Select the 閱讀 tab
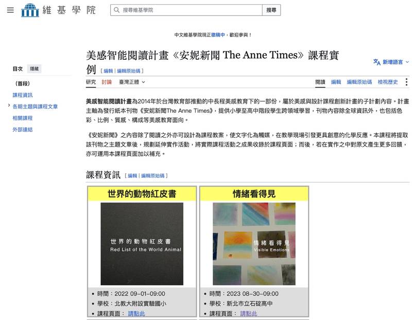The image size is (412, 320). tap(320, 82)
